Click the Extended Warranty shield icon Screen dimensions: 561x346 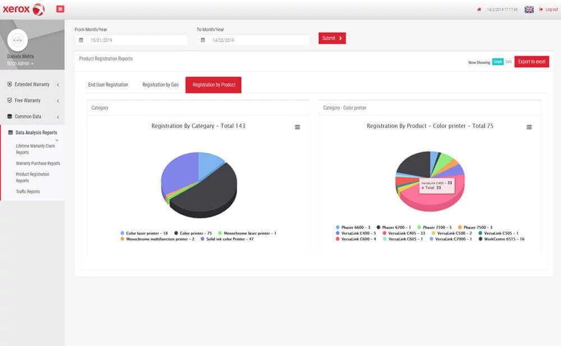(10, 84)
